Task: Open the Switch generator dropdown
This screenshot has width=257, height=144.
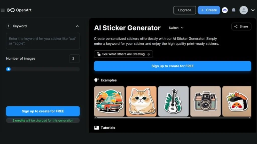Action: [x=176, y=28]
